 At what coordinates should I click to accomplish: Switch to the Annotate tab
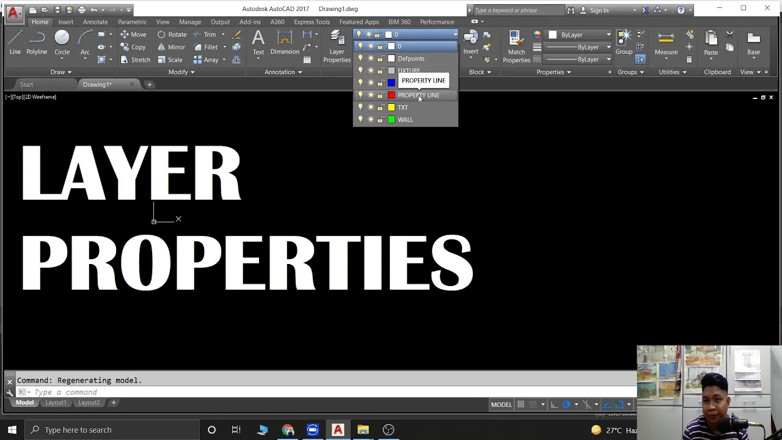tap(95, 22)
